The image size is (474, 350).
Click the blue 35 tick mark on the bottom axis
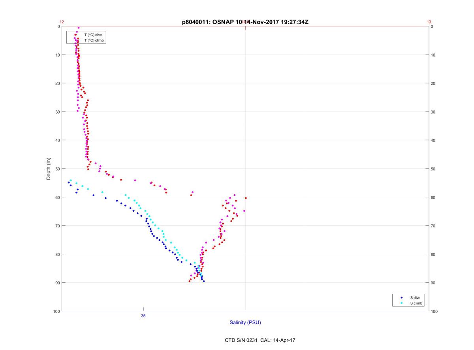point(143,309)
